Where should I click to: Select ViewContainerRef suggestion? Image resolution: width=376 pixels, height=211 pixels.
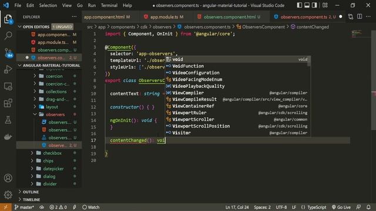click(x=236, y=106)
